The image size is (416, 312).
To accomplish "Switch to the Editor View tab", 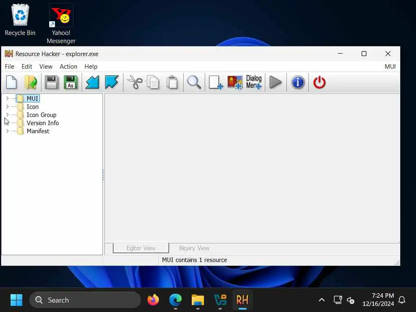I will (x=141, y=248).
